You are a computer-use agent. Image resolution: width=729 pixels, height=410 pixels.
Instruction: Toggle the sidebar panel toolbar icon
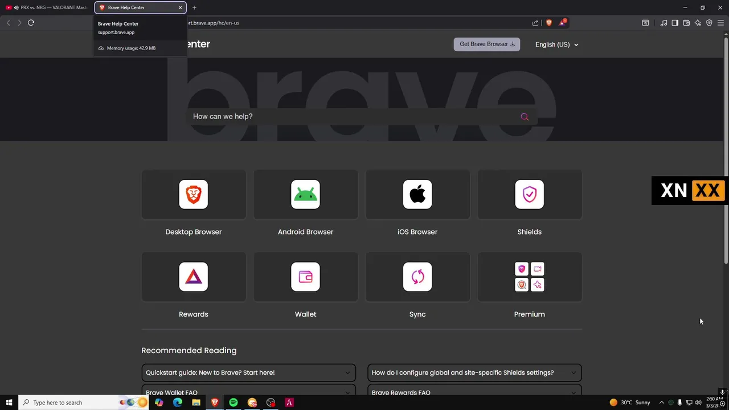[675, 23]
